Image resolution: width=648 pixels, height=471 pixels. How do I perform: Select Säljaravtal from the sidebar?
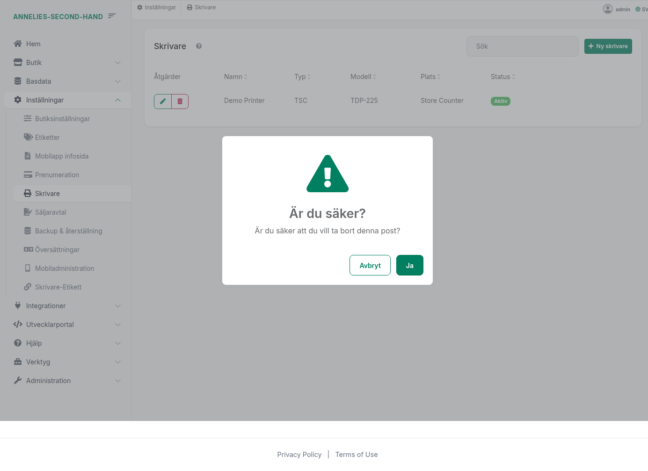click(51, 212)
